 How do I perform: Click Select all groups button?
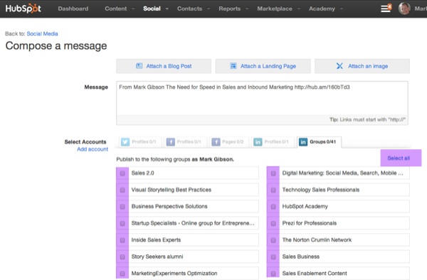(399, 158)
